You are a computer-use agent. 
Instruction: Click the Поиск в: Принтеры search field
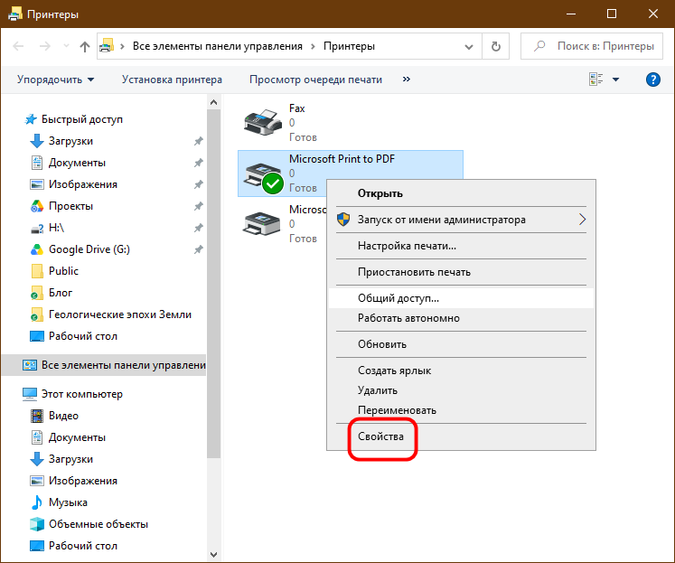click(x=592, y=46)
